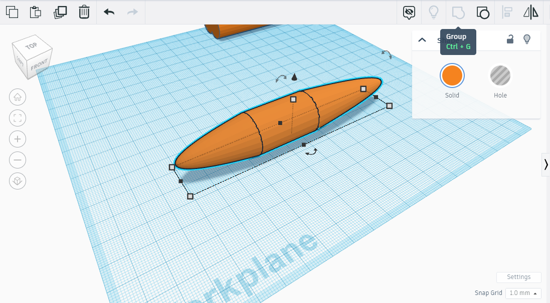Open the Snap Grid 1.0 mm dropdown
The height and width of the screenshot is (303, 550).
523,293
